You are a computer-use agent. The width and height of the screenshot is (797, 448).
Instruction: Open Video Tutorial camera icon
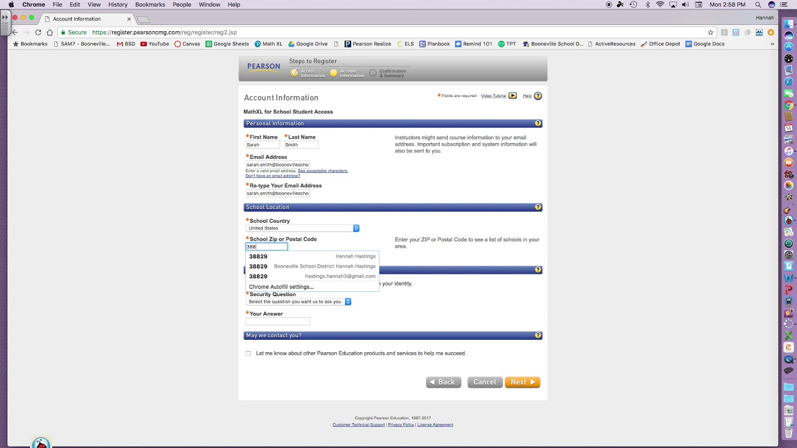coord(512,96)
